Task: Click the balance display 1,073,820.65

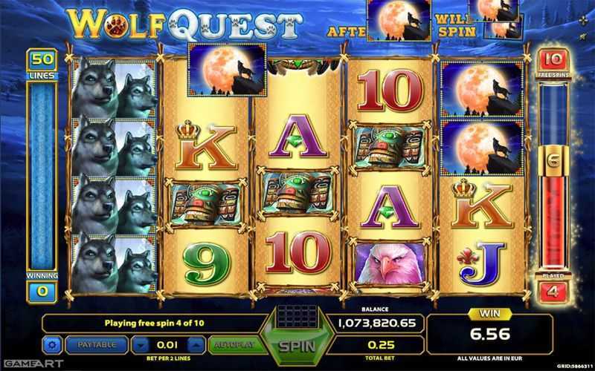Action: coord(377,323)
